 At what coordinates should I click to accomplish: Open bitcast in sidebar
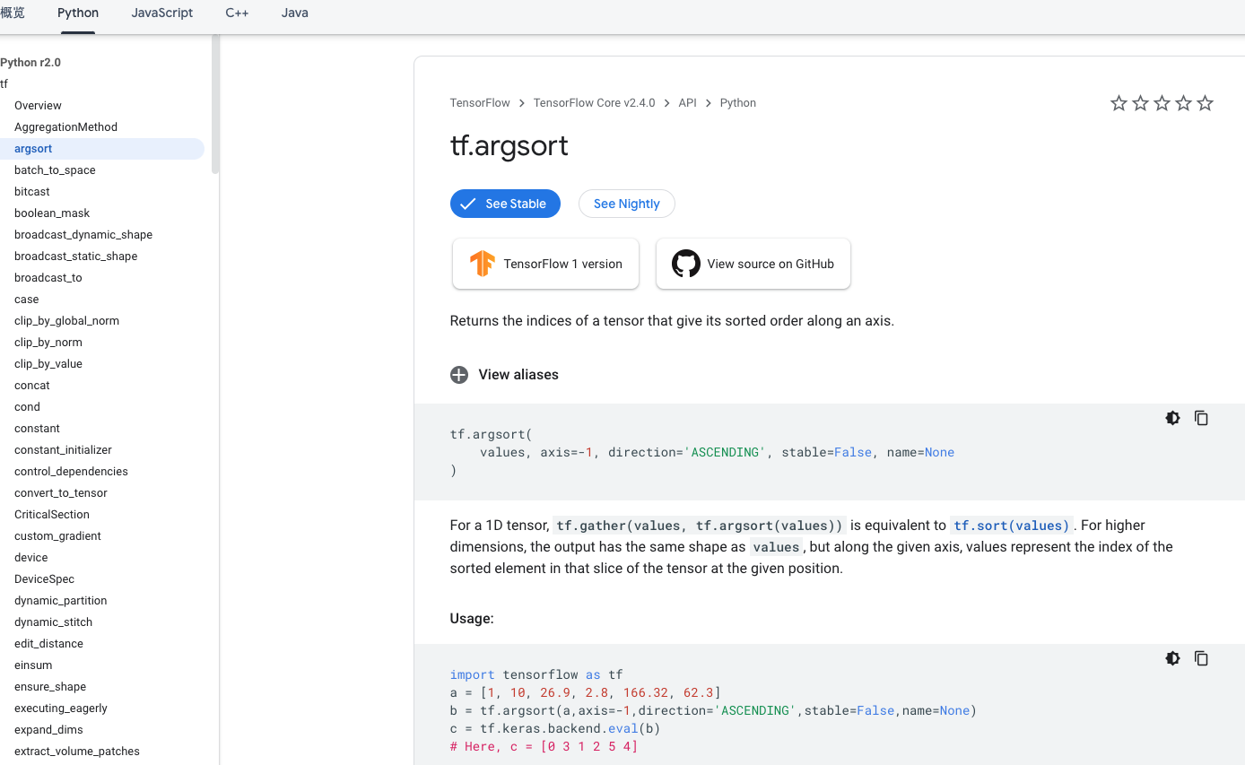click(x=32, y=192)
